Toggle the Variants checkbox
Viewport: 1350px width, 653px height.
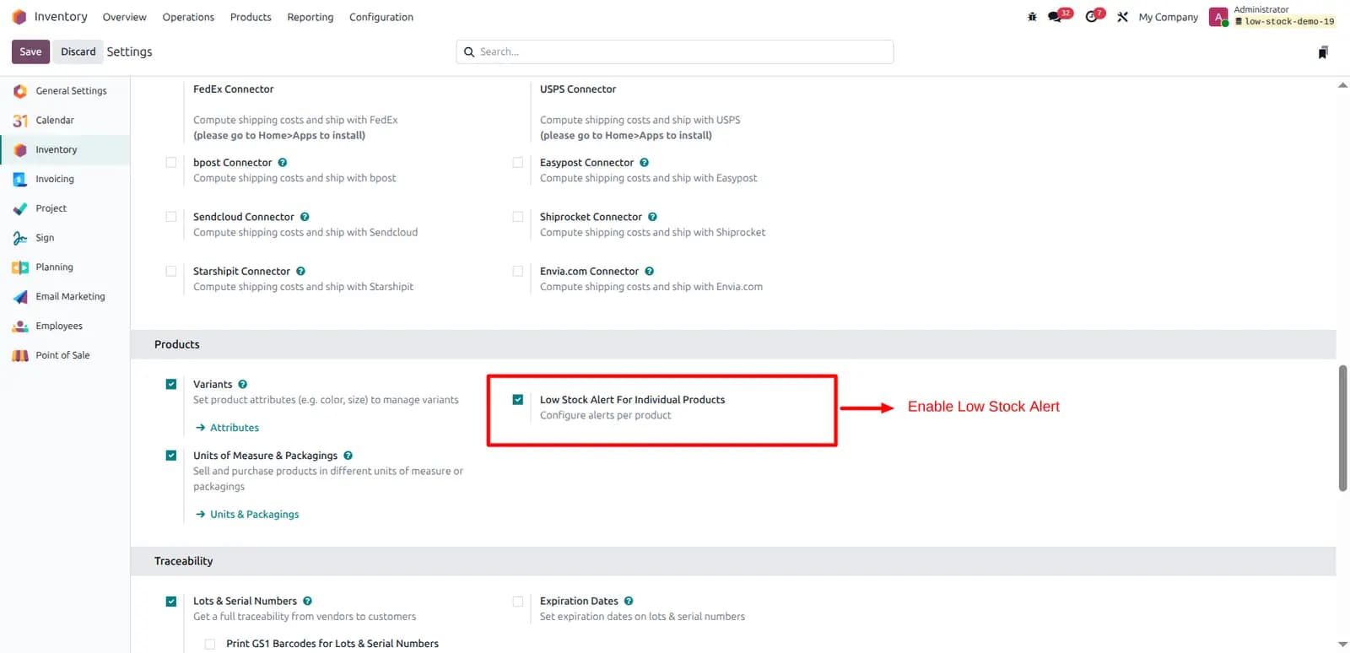171,385
